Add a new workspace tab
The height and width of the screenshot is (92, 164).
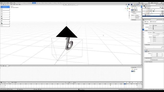tap(63, 3)
